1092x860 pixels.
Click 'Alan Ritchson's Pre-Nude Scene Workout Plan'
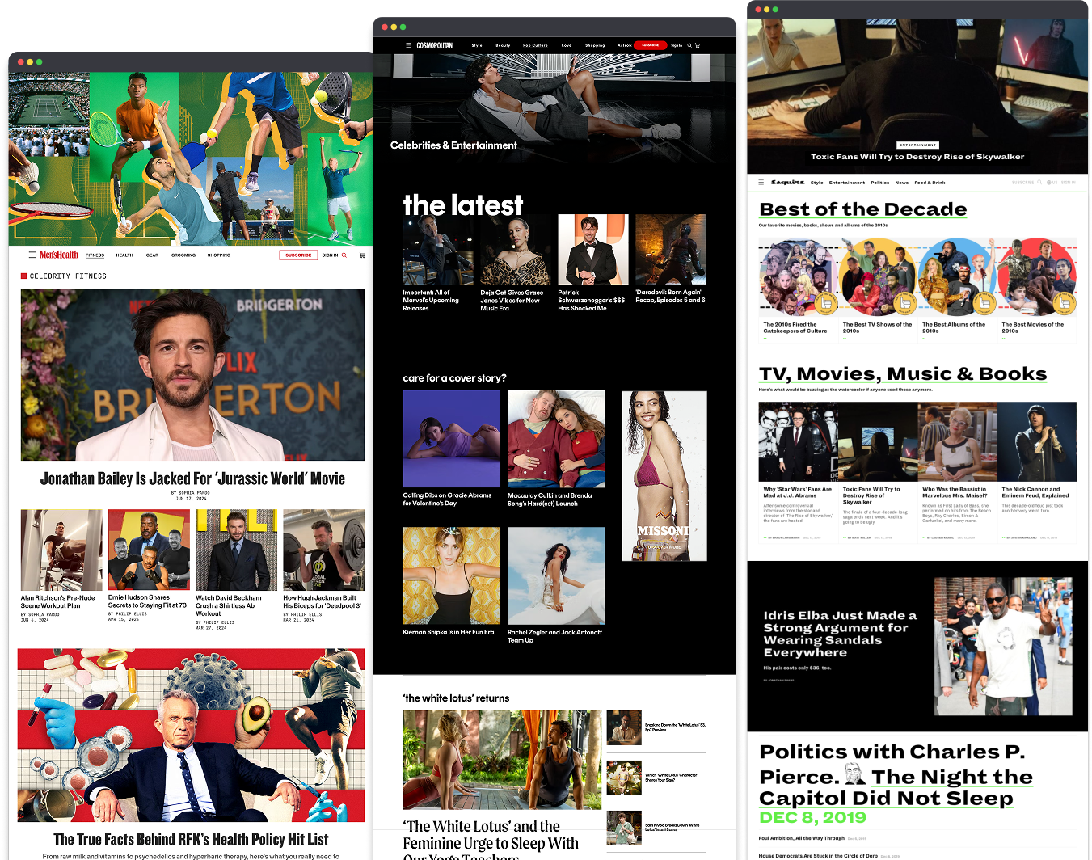click(x=57, y=602)
